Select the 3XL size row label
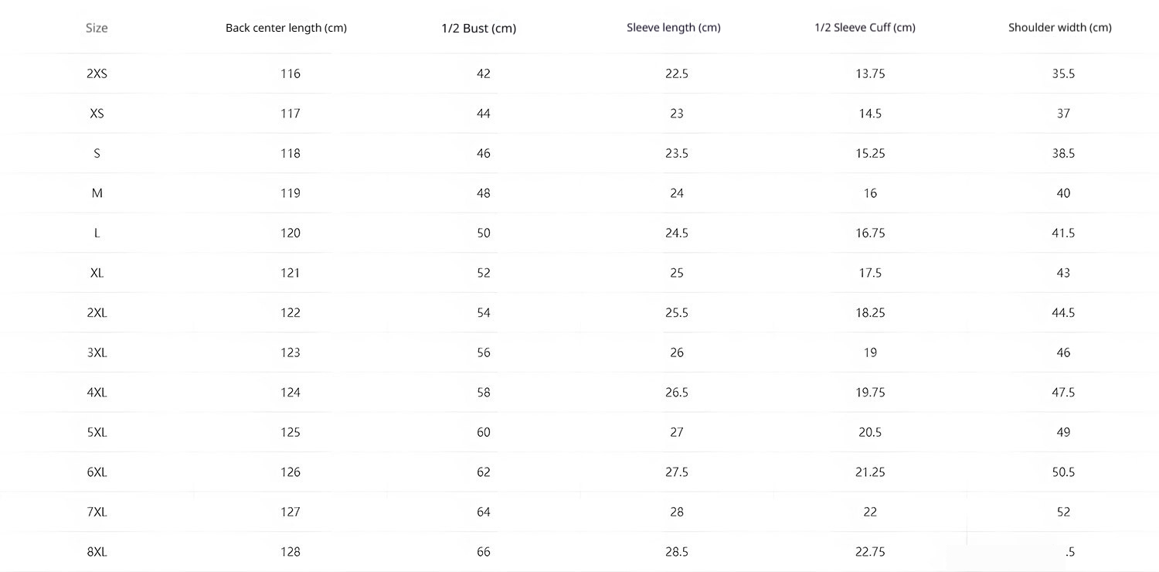 click(x=97, y=352)
